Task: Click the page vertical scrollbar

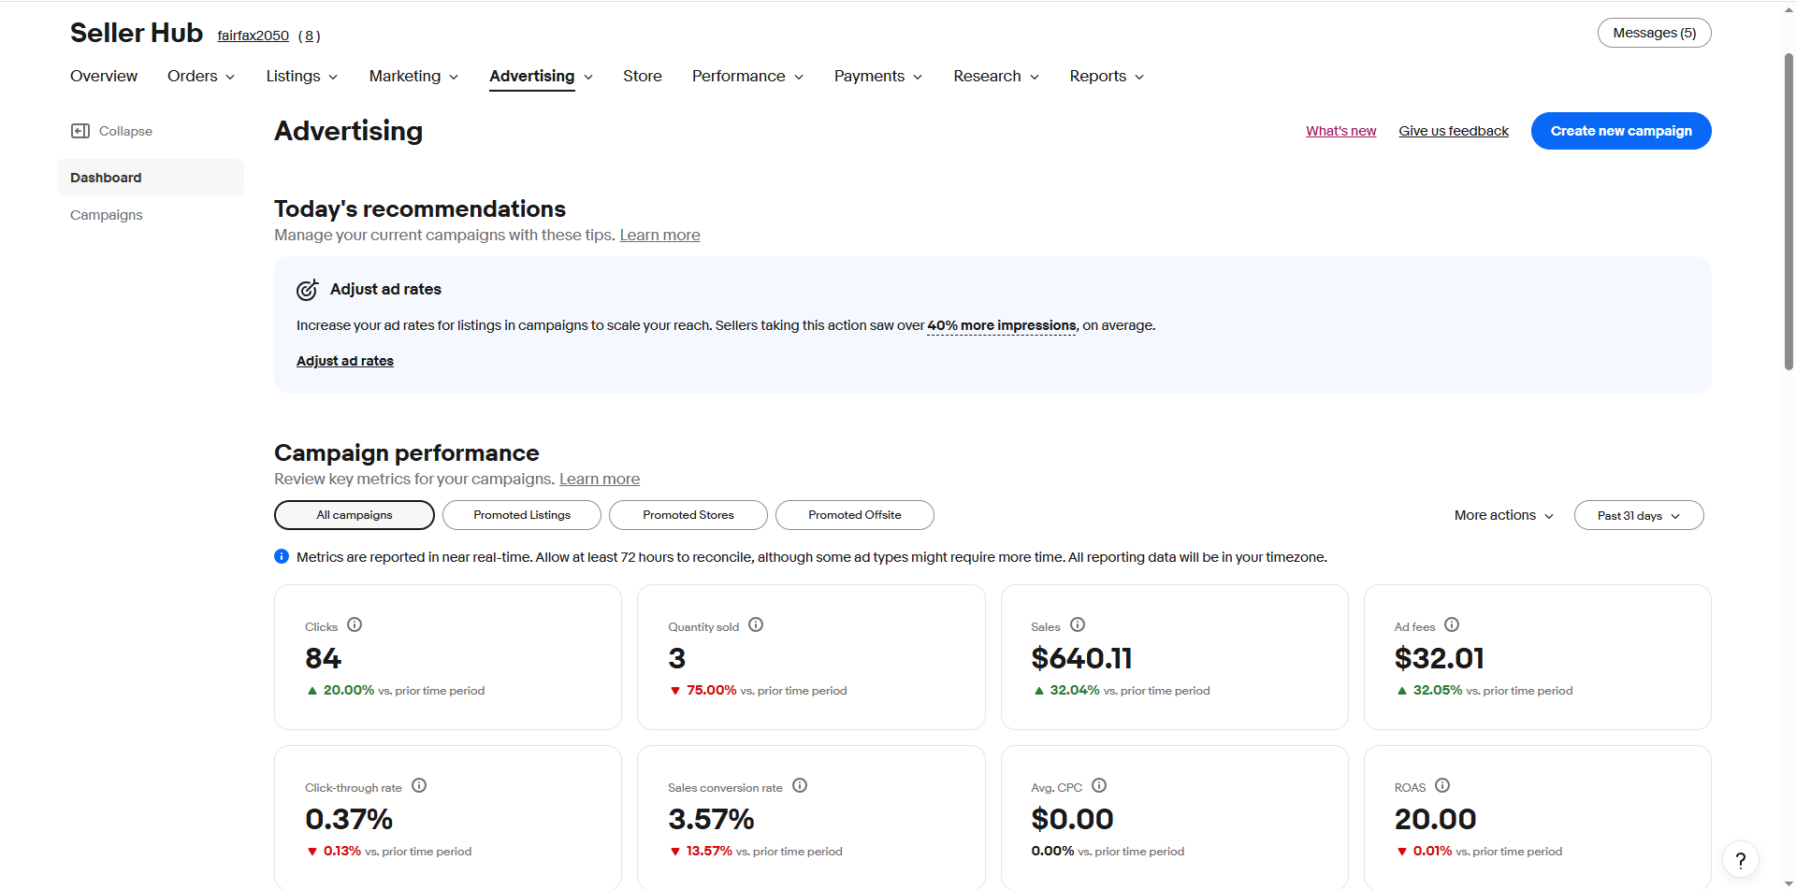Action: coord(1789,210)
